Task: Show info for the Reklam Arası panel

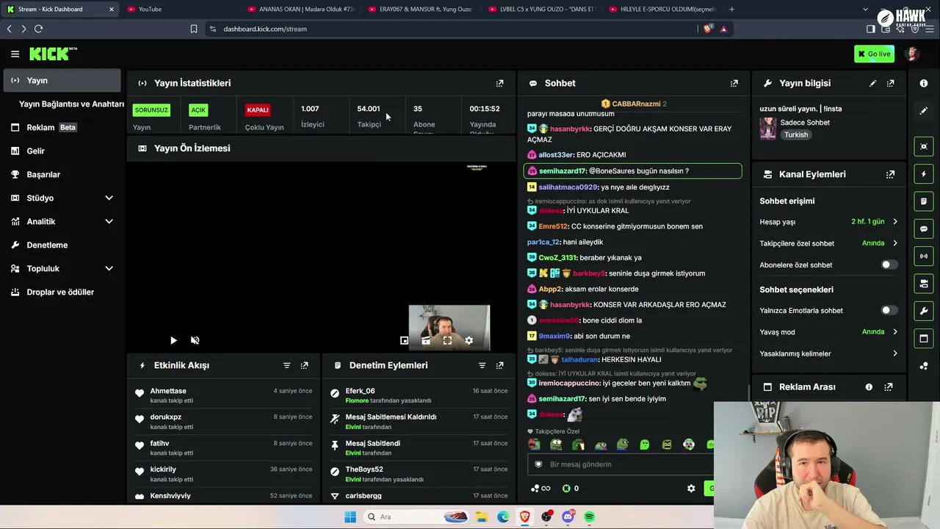Action: pyautogui.click(x=869, y=386)
